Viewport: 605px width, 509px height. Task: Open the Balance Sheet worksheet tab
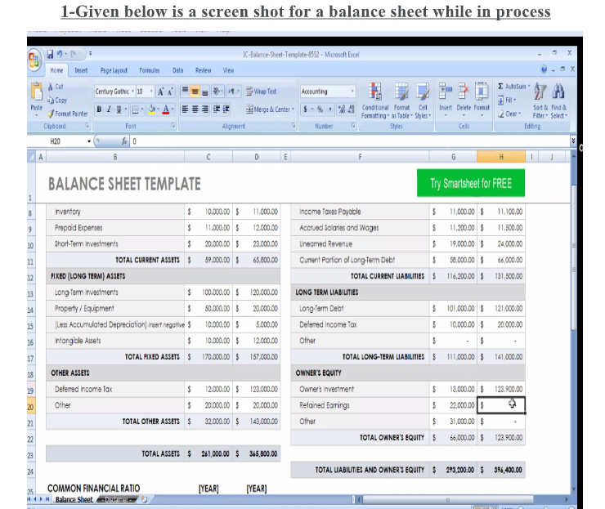pos(74,500)
